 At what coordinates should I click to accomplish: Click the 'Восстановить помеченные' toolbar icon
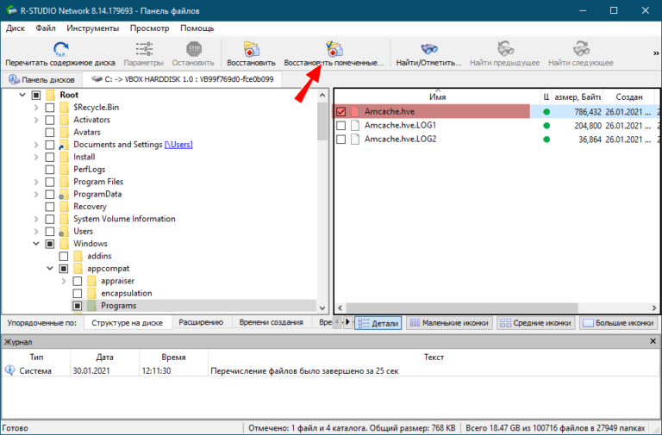(333, 48)
